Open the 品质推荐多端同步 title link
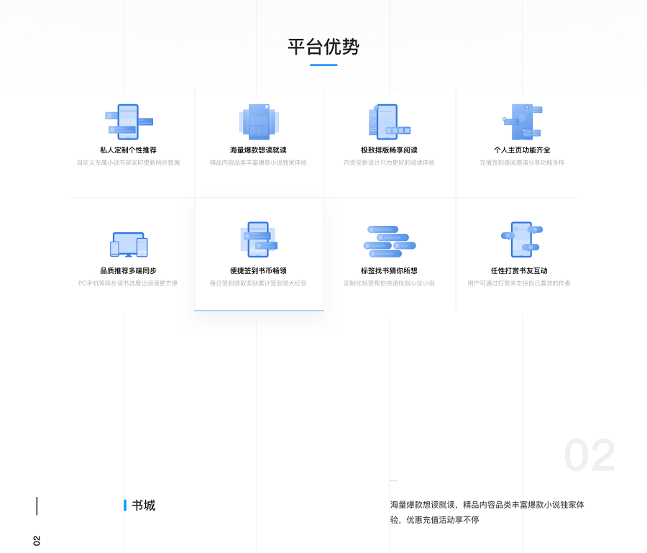Image resolution: width=647 pixels, height=553 pixels. (129, 271)
